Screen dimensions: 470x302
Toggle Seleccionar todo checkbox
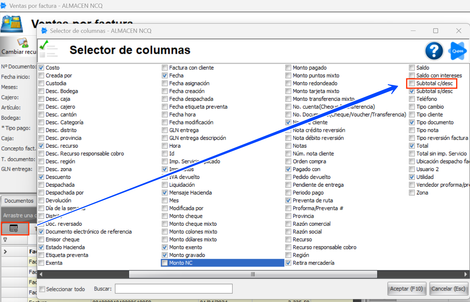coord(42,289)
